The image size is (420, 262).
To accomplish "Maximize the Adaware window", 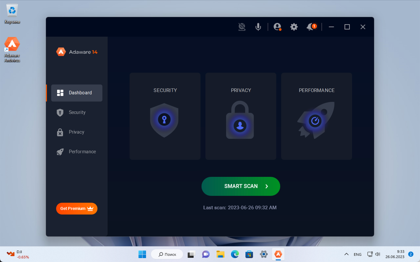I will coord(347,27).
